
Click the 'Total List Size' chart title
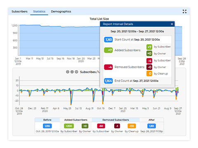tap(99, 19)
